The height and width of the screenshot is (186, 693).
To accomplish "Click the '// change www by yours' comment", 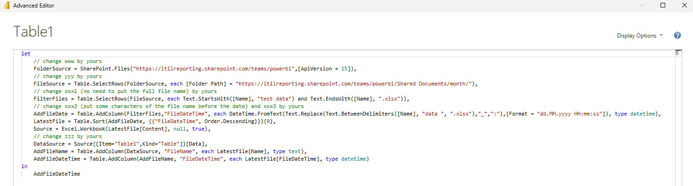I will (x=68, y=61).
